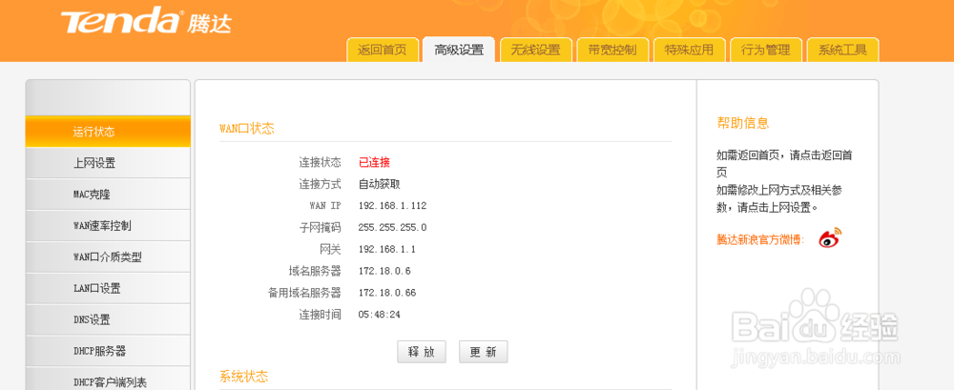The width and height of the screenshot is (954, 390).
Task: Open 上网设置 in the sidebar
Action: pos(108,163)
